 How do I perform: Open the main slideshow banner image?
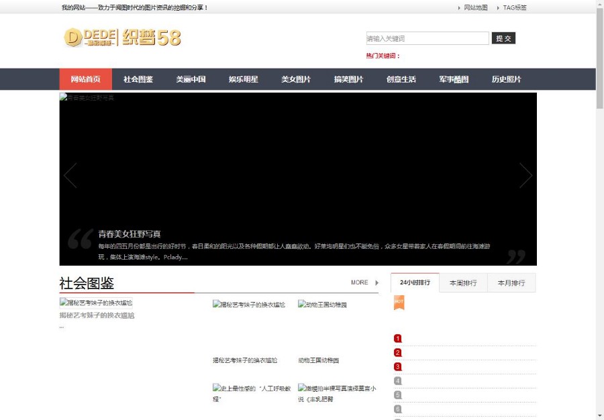298,179
